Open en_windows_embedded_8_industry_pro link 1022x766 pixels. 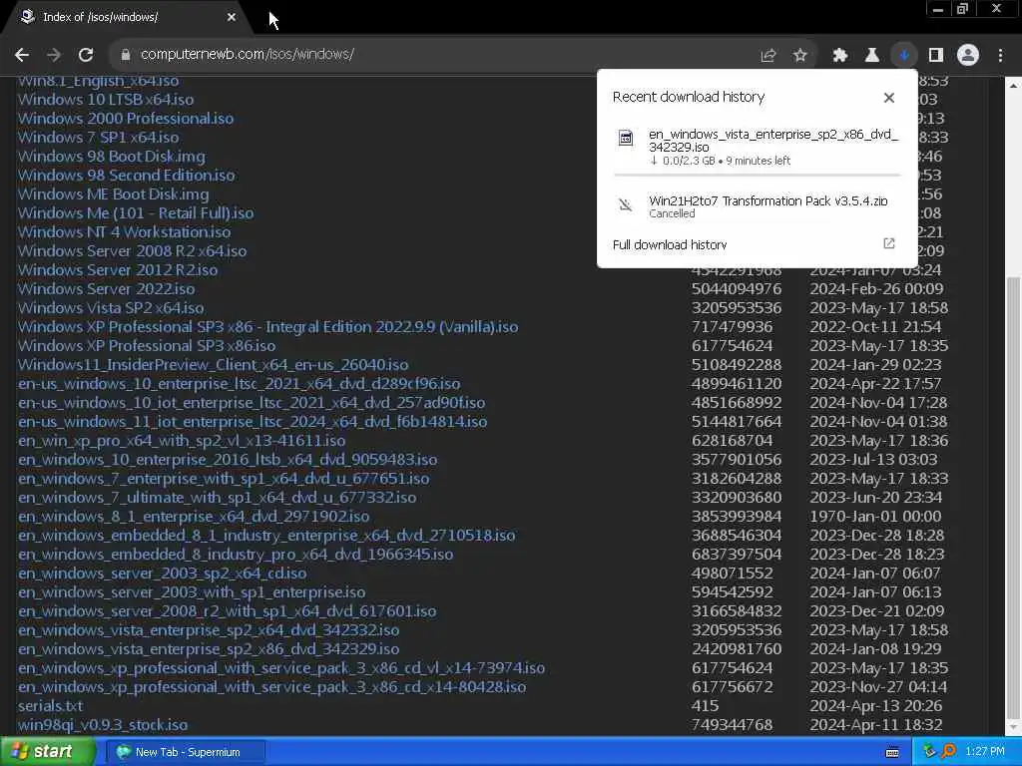coord(236,554)
